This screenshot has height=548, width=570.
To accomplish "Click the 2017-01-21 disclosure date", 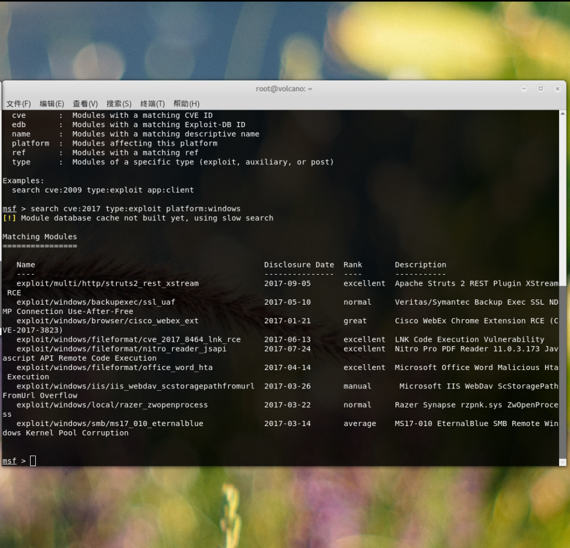I will 287,321.
